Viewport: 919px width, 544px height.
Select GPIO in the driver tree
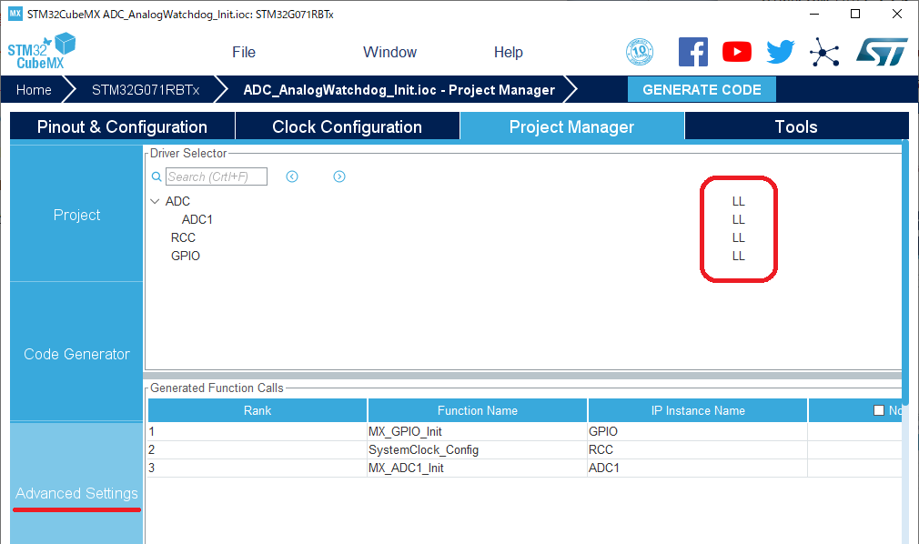coord(186,256)
